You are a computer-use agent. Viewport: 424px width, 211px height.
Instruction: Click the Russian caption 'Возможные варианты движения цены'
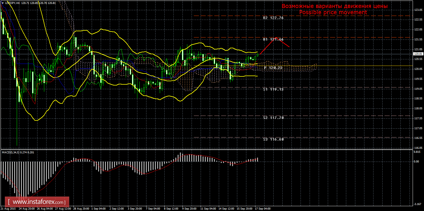coord(335,6)
